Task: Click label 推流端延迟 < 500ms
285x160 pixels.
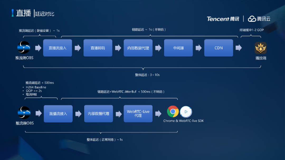Action: (x=40, y=83)
